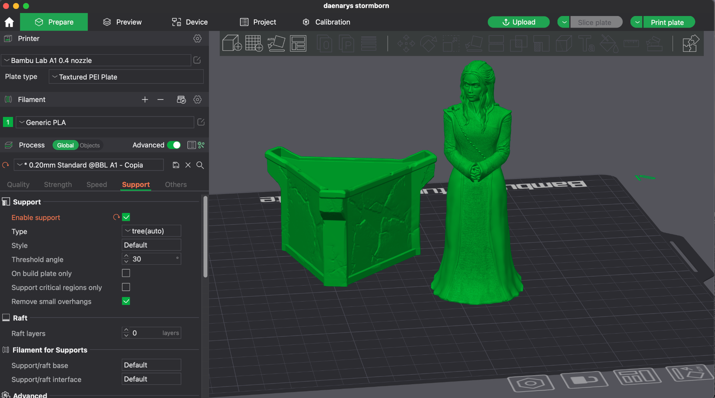
Task: Click the Print plate button
Action: click(x=667, y=22)
